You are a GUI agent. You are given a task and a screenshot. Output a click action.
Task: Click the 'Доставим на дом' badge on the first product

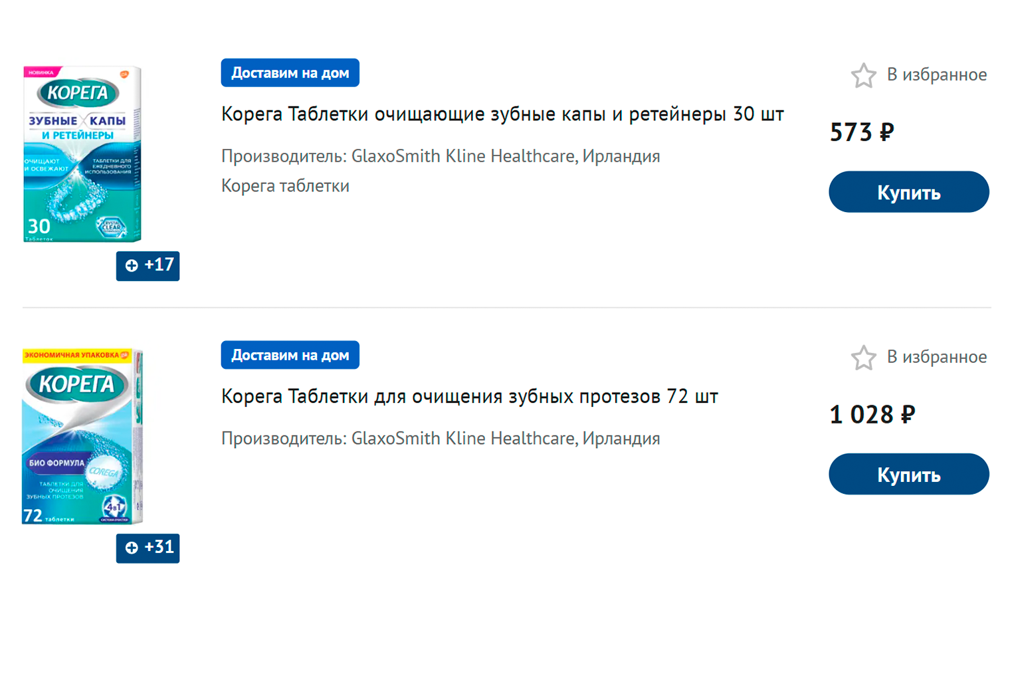290,73
